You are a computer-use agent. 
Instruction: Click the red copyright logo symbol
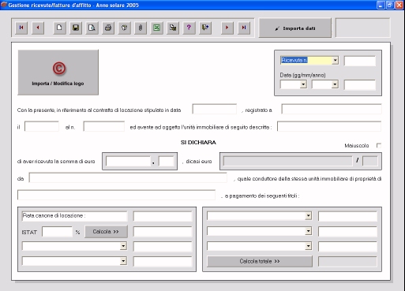[x=58, y=69]
